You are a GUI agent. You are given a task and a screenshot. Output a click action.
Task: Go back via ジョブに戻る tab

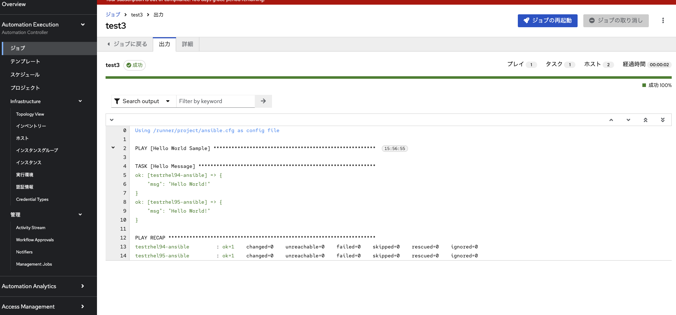click(127, 44)
